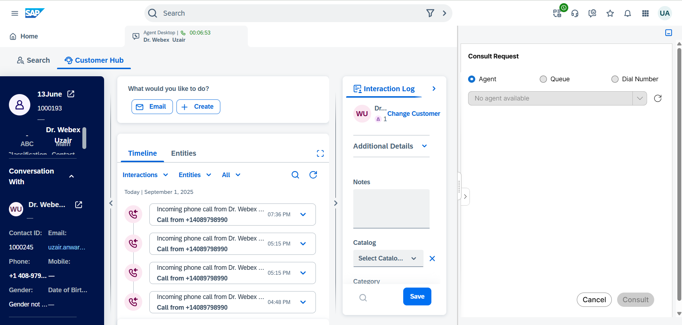Click the Change Customer link
682x325 pixels.
click(x=414, y=114)
